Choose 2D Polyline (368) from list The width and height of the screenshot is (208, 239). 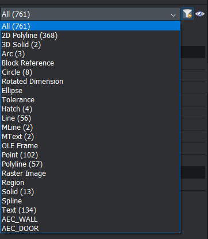point(90,36)
